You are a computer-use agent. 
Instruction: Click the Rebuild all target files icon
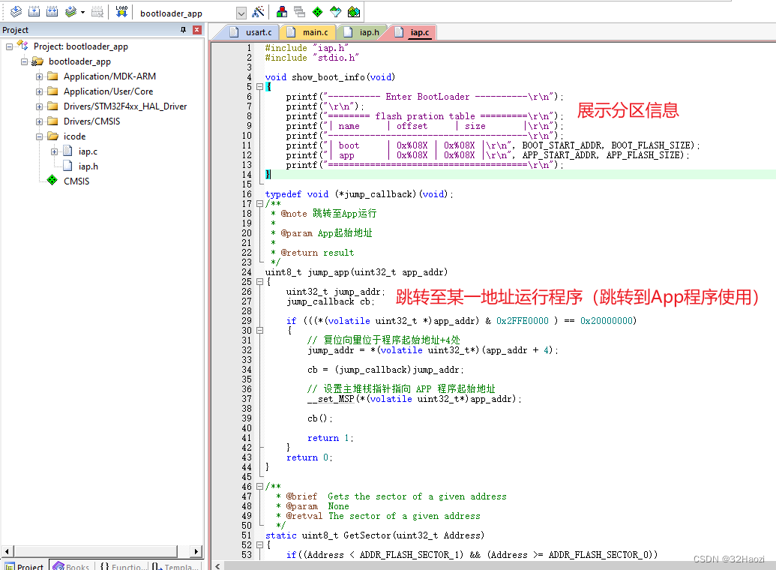pos(52,12)
